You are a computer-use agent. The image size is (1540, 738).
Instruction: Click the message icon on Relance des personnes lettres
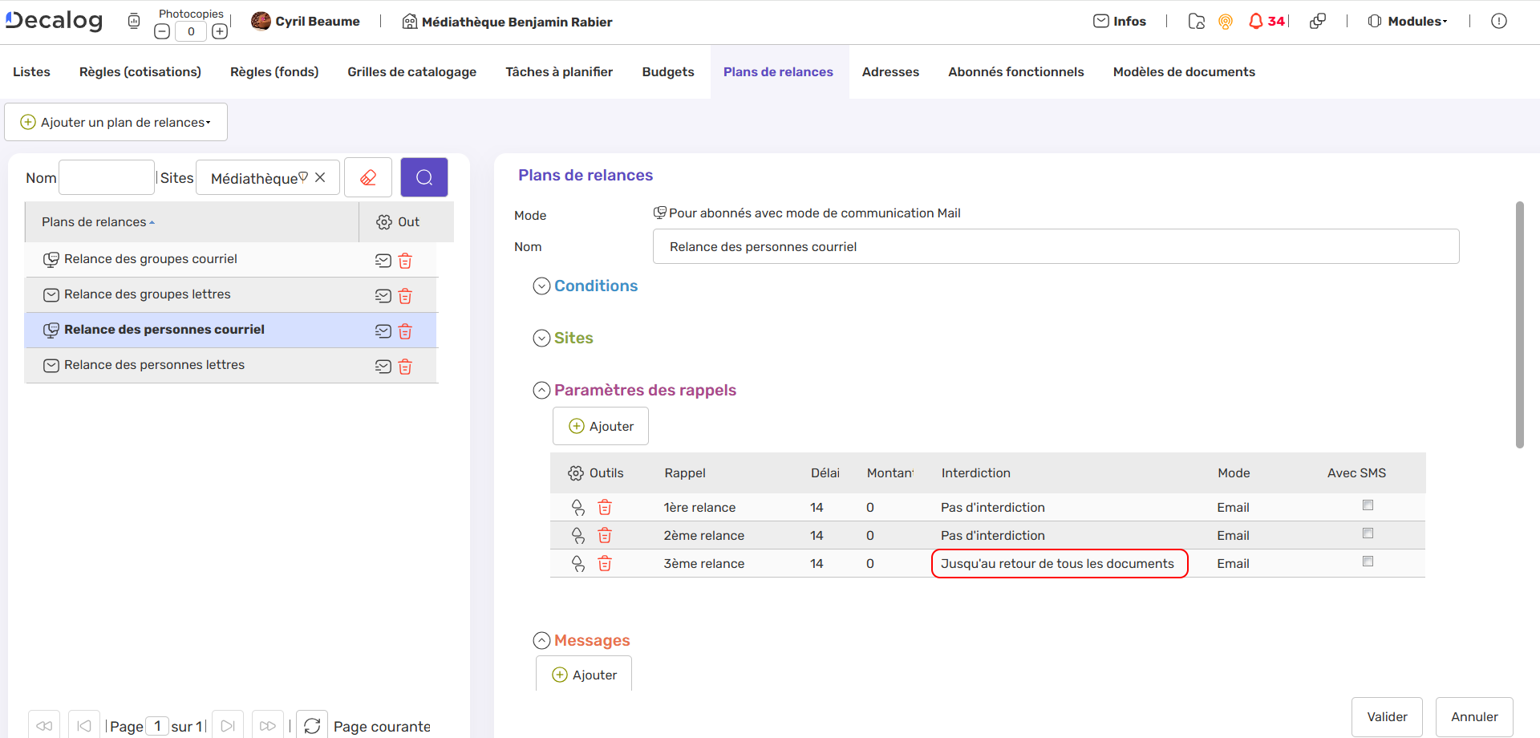[x=383, y=367]
